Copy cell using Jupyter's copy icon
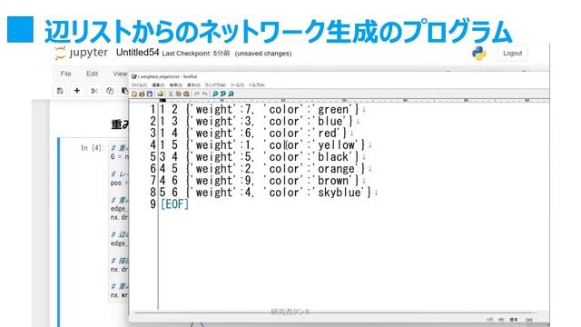581x327 pixels. [x=110, y=91]
